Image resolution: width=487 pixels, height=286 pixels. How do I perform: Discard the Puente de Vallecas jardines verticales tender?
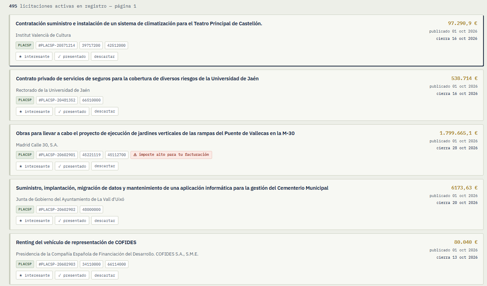pos(105,166)
